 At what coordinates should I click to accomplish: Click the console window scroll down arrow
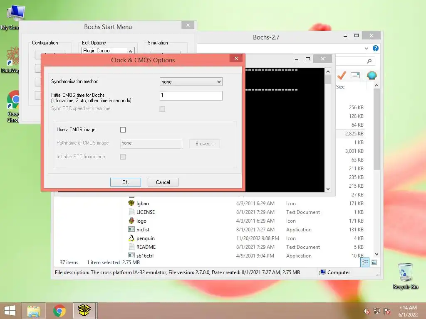(328, 189)
